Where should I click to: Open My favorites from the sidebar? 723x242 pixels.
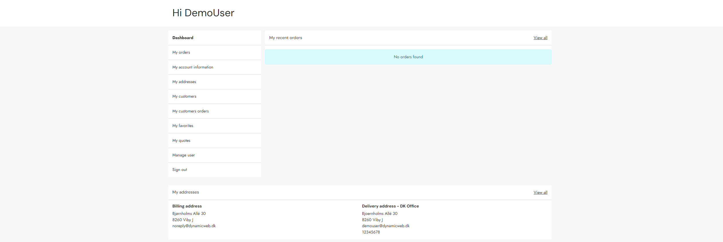pos(183,126)
